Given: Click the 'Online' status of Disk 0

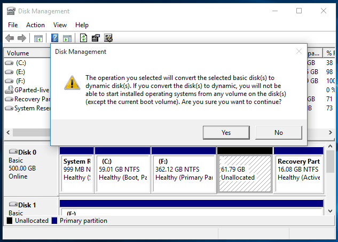Looking at the screenshot, I should click(18, 176).
